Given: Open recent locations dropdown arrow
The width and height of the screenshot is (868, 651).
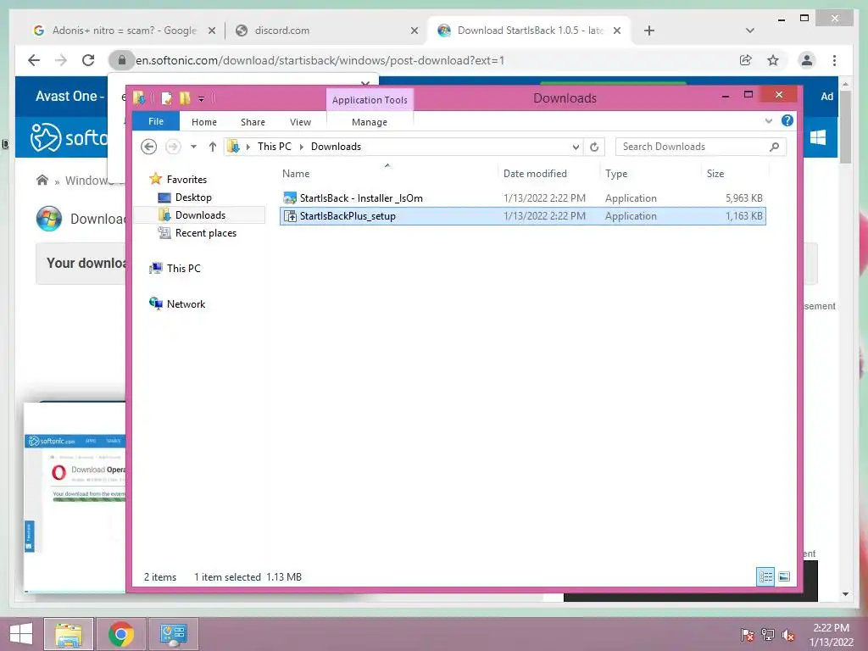Looking at the screenshot, I should 193,147.
